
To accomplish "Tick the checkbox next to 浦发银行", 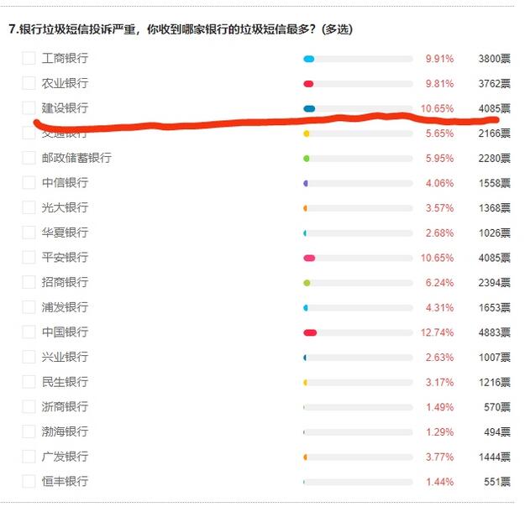I will coord(29,307).
